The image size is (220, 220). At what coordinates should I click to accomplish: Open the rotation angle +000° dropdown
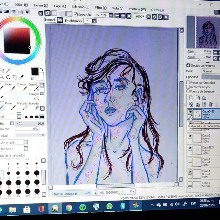click(148, 17)
